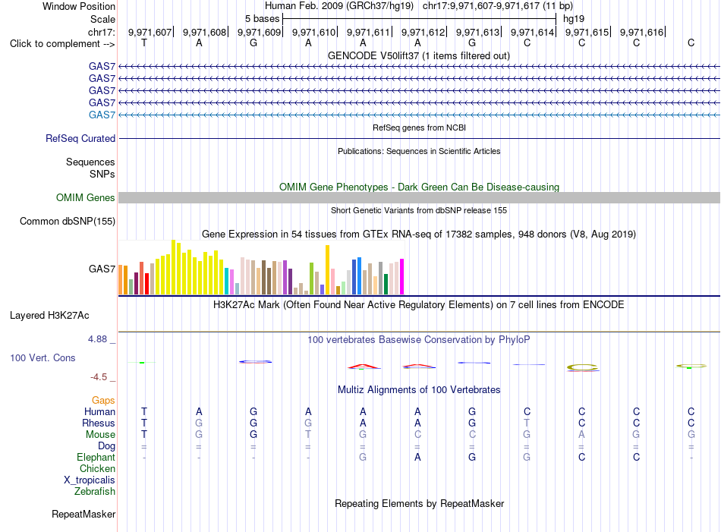Click the Chicken alignment species label
Viewport: 721px width, 532px height.
click(97, 468)
